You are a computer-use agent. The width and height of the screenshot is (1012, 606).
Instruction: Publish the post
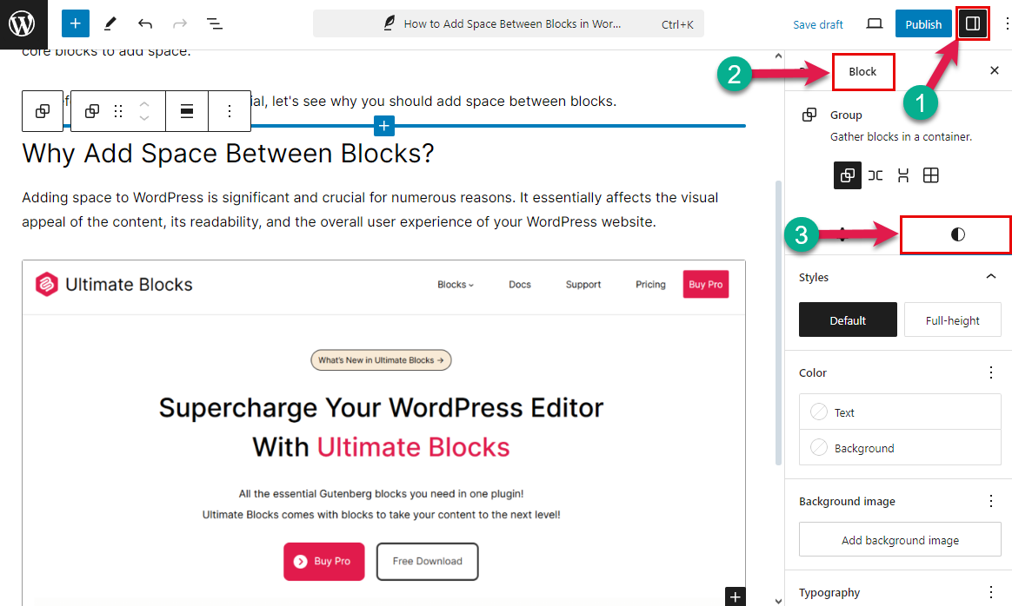point(922,23)
